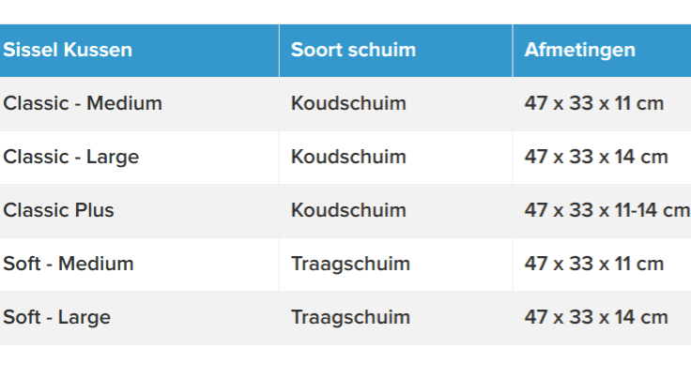The width and height of the screenshot is (691, 379).
Task: Click Koudschuim in the Classic - Large row
Action: coord(348,157)
